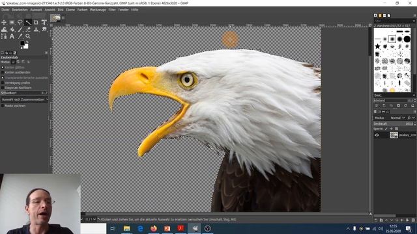Open Microsoft Edge from the taskbar
Screen dimensions: 417x234
(x=140, y=228)
